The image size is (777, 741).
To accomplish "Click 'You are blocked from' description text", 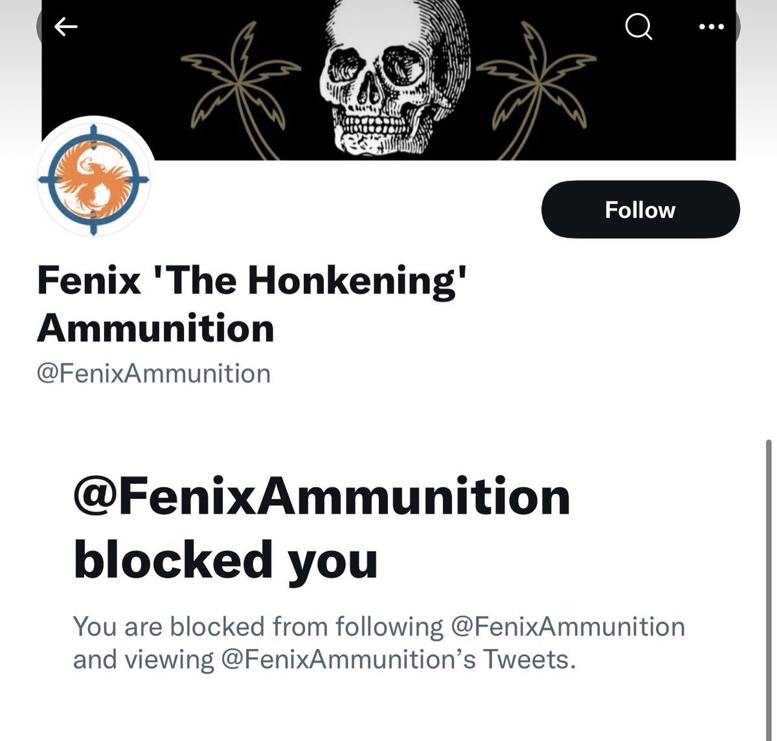I will [x=201, y=626].
